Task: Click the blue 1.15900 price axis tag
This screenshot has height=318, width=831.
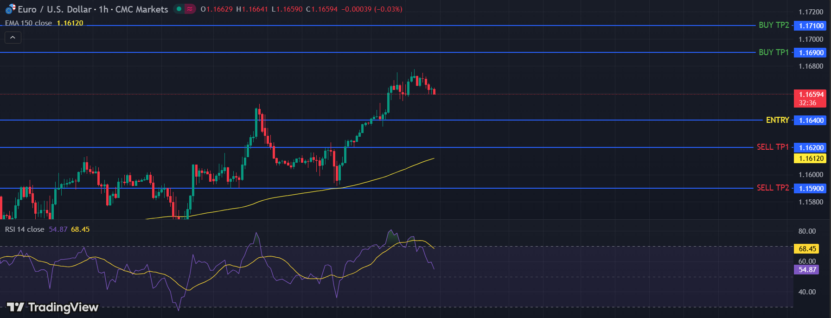Action: click(x=811, y=189)
